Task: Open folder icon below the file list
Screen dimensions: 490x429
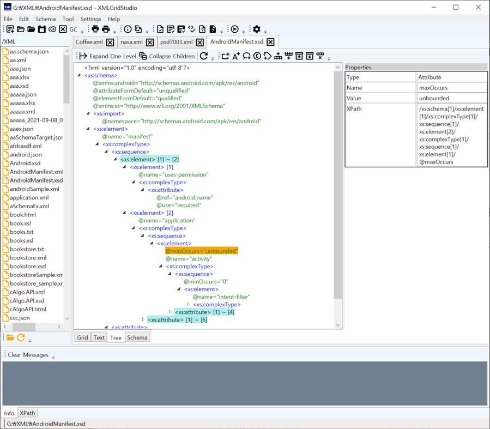Action: pyautogui.click(x=10, y=337)
